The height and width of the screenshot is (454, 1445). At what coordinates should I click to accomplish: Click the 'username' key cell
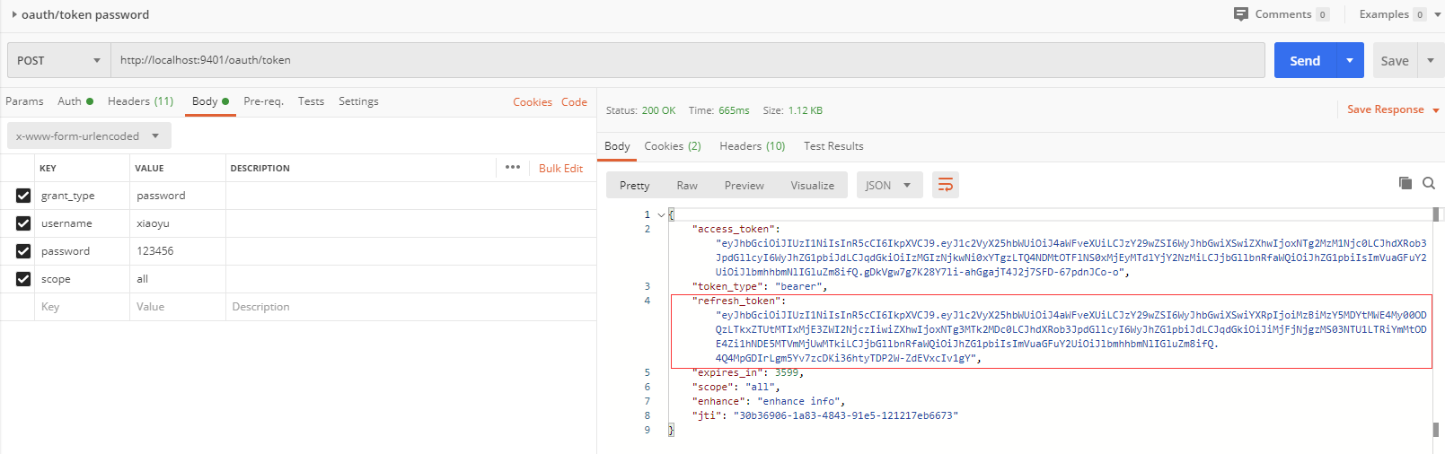click(x=83, y=223)
